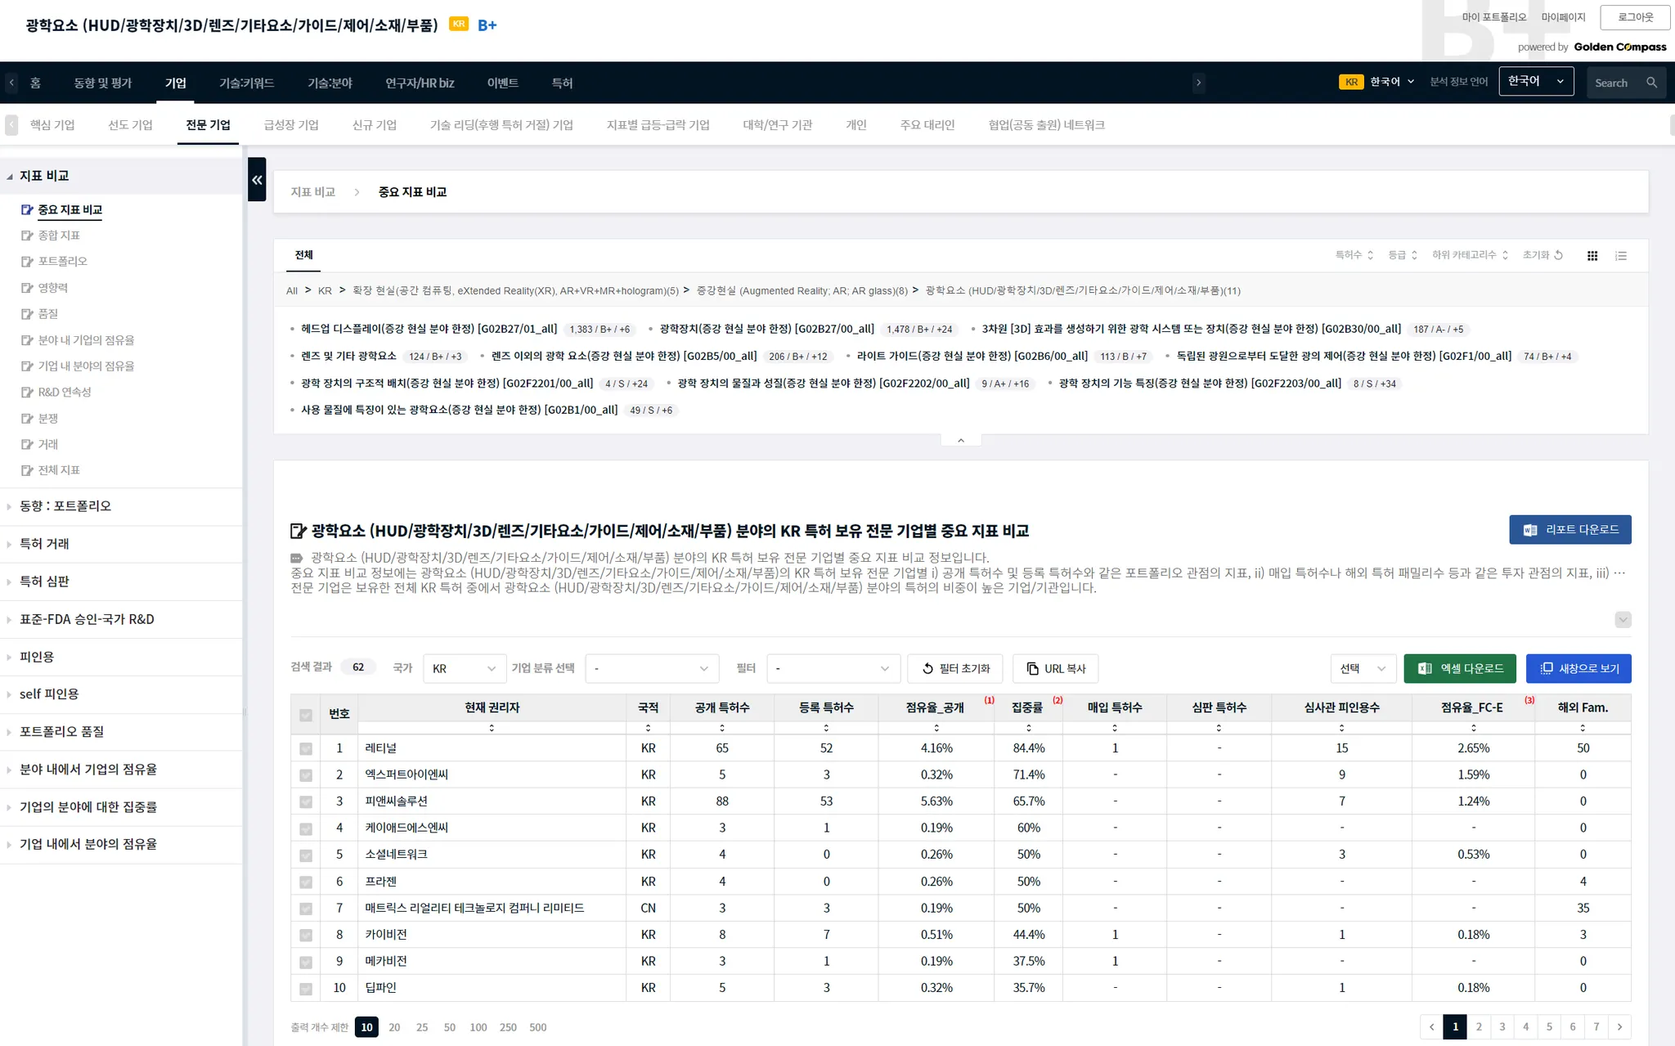Collapse the left sidebar with double-chevron icon
The width and height of the screenshot is (1675, 1046).
pyautogui.click(x=257, y=180)
